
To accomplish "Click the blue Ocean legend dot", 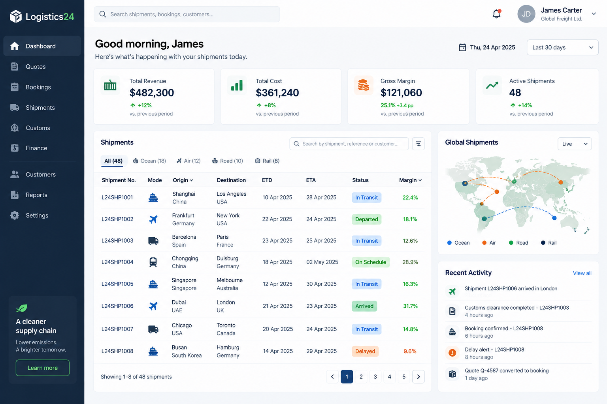I will point(449,243).
